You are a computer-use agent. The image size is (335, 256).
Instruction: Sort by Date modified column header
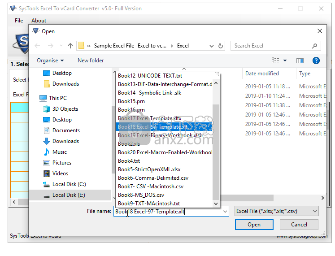point(262,74)
